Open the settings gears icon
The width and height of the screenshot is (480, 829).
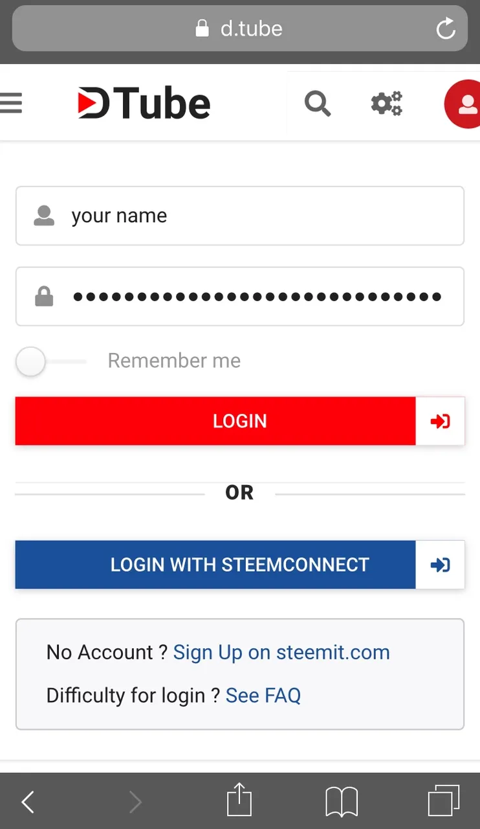(387, 104)
